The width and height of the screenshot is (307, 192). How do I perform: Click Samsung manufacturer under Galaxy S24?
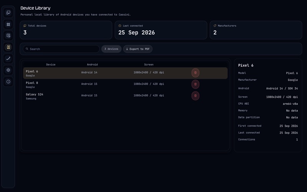31,99
